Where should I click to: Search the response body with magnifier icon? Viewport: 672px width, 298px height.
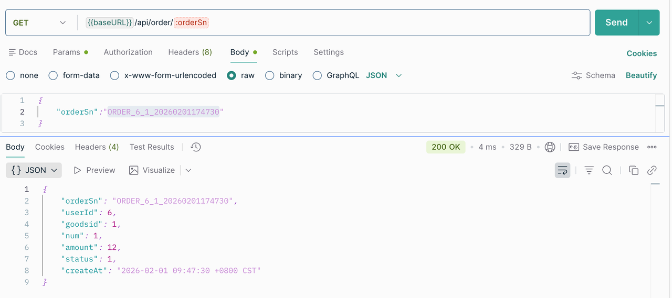(x=607, y=170)
